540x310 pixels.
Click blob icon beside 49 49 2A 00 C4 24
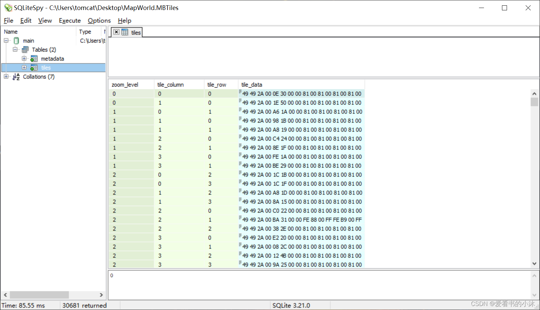pyautogui.click(x=240, y=137)
